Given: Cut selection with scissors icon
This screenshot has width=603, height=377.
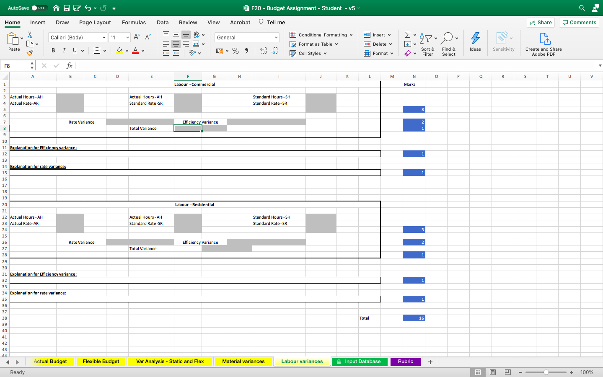Looking at the screenshot, I should point(30,35).
